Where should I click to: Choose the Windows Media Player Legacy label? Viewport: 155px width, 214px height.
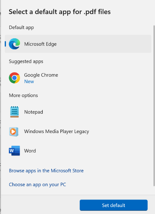[57, 131]
